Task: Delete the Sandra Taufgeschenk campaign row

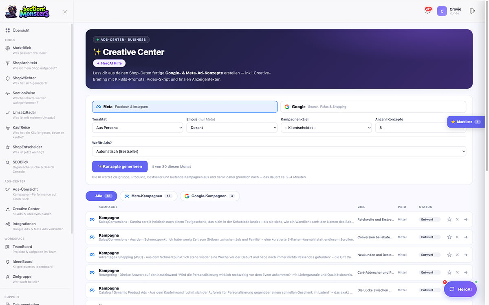Action: [x=457, y=220]
